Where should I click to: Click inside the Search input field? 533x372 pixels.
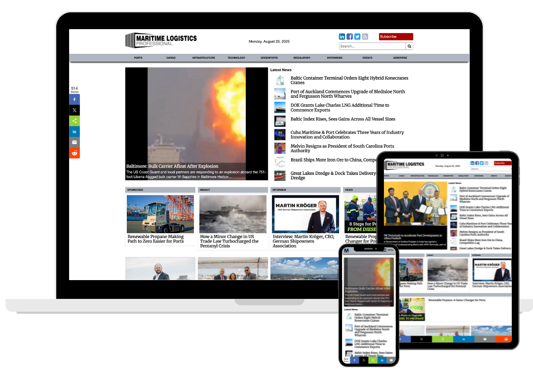pyautogui.click(x=372, y=46)
